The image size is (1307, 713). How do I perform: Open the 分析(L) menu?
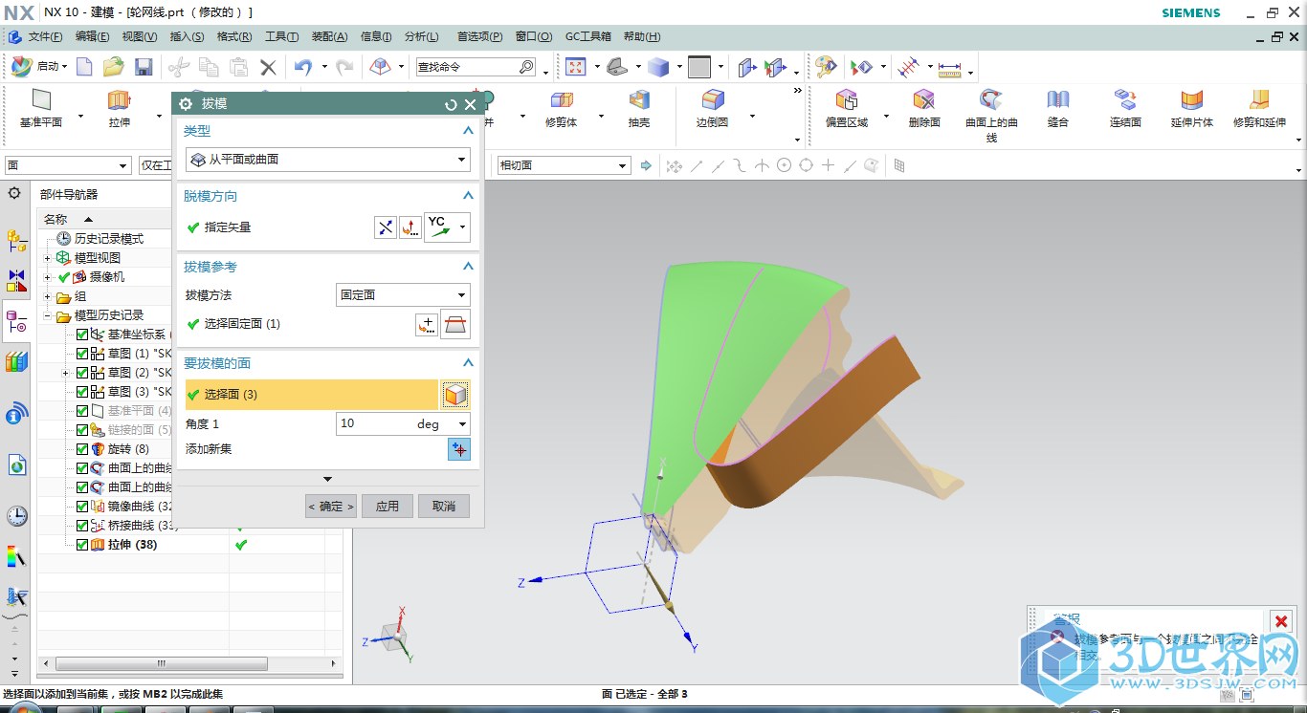421,36
